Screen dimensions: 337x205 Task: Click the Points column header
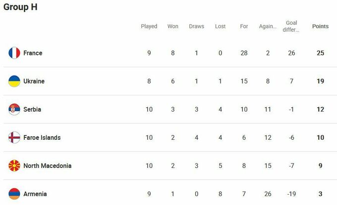tap(320, 26)
